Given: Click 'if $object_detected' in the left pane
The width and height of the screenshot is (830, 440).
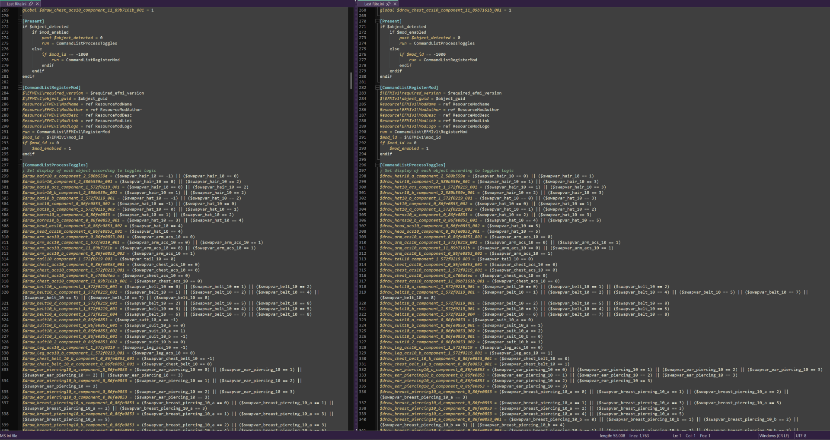Looking at the screenshot, I should coord(45,27).
